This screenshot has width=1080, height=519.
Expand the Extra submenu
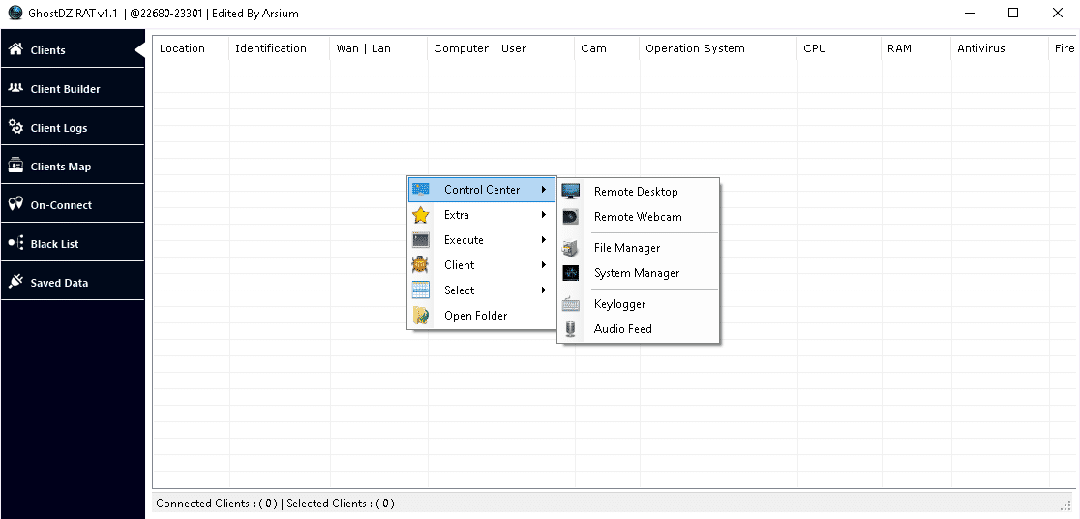click(x=482, y=215)
